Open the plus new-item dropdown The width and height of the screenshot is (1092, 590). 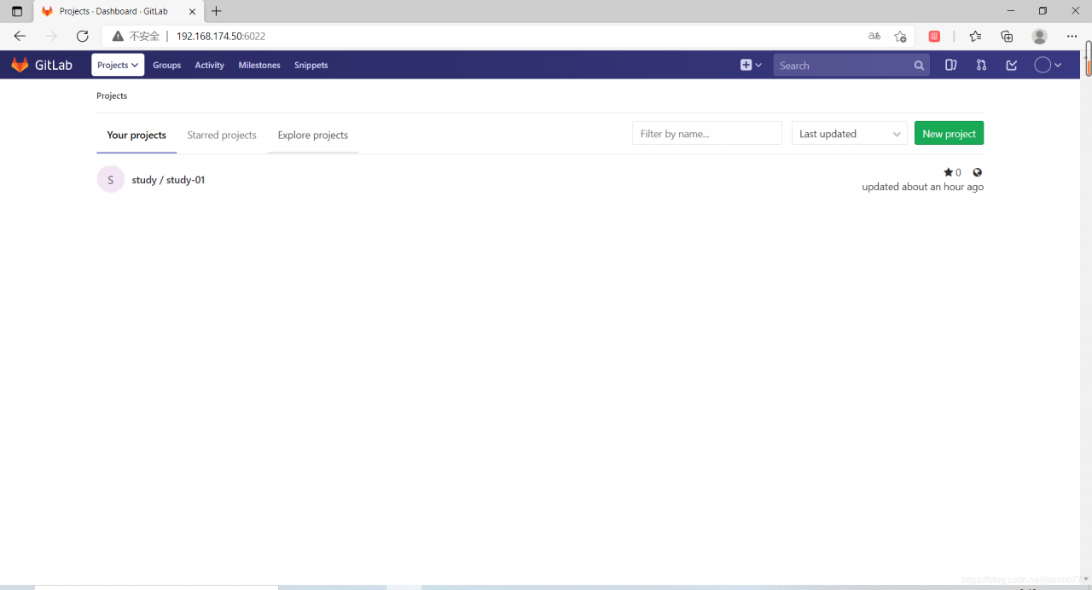pos(751,65)
